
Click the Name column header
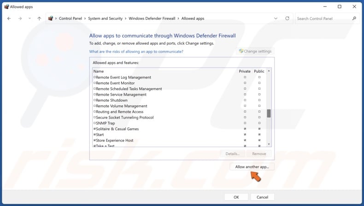[x=99, y=71]
